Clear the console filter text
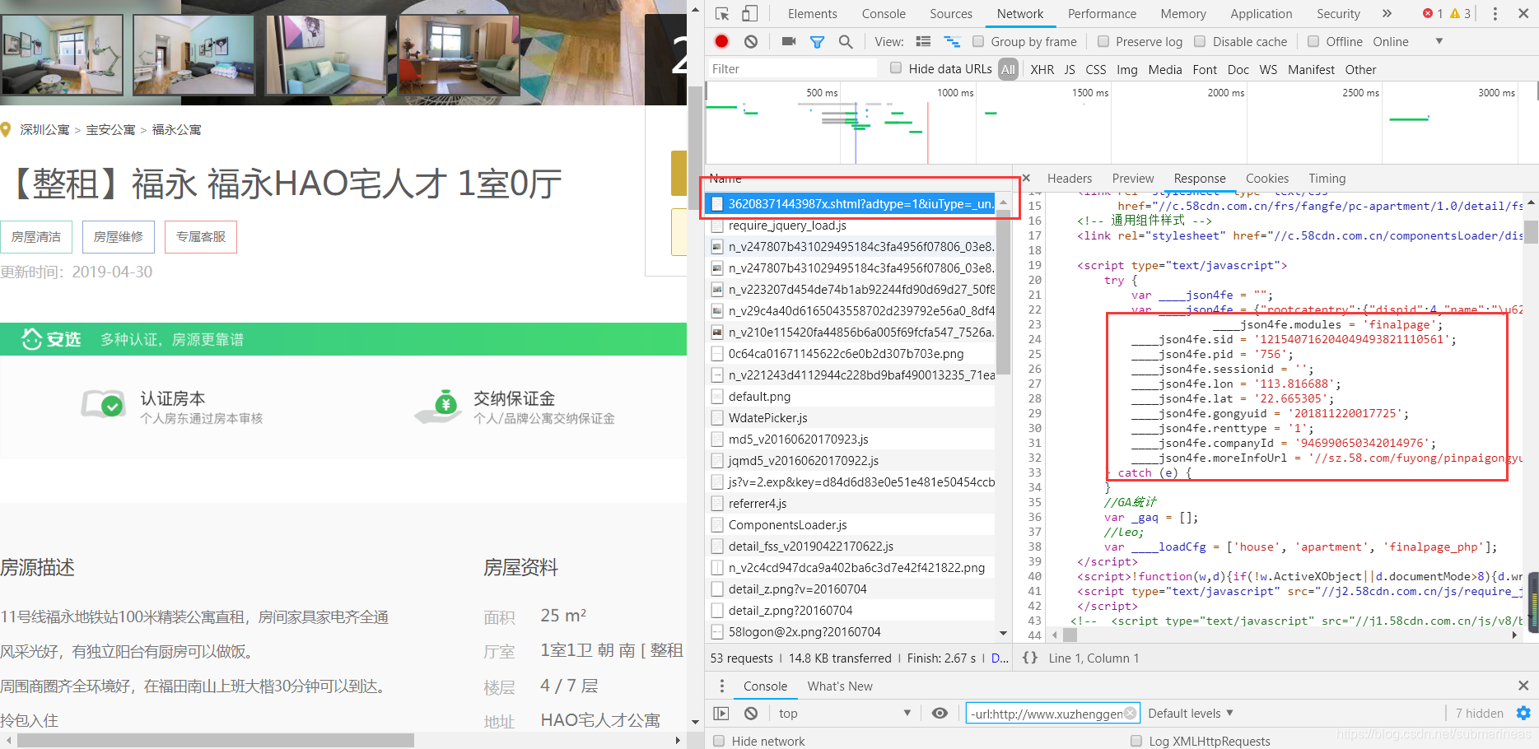 1130,714
